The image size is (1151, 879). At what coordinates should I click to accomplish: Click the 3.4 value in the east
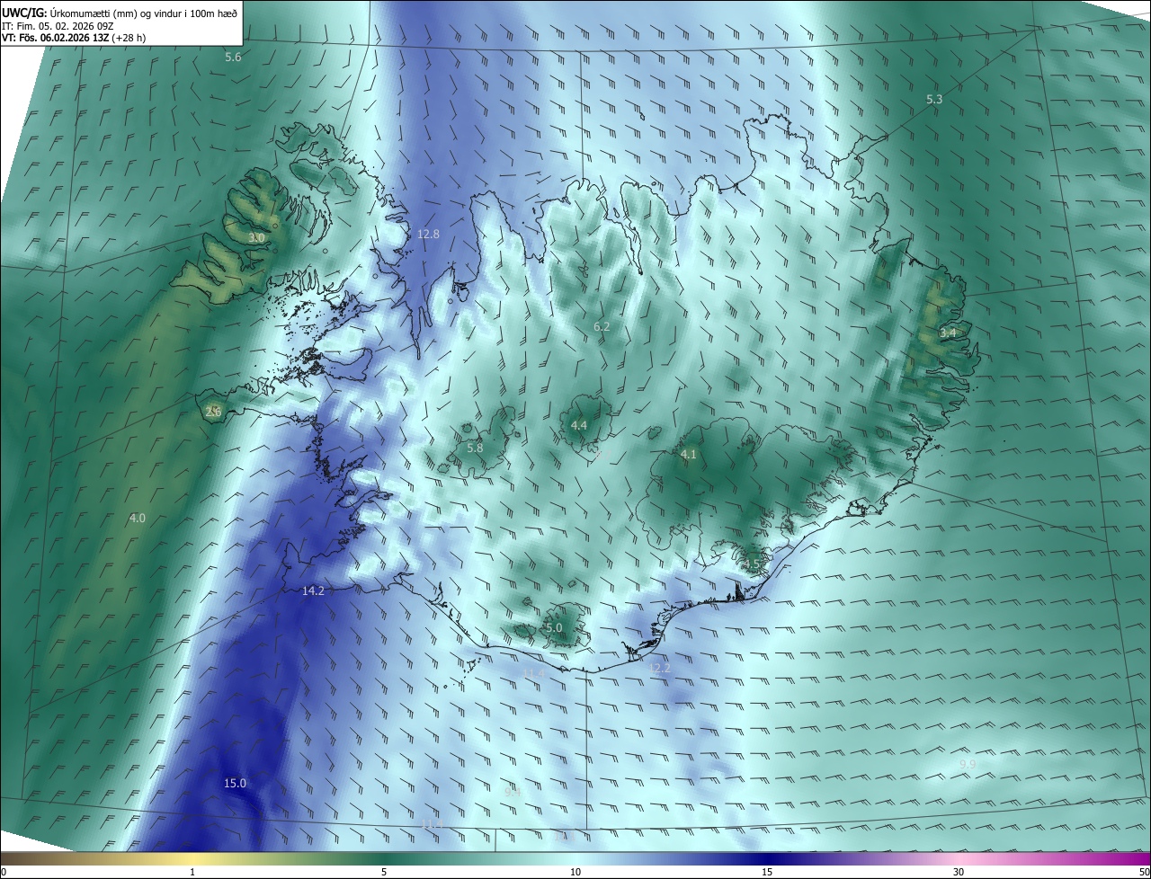click(x=947, y=333)
